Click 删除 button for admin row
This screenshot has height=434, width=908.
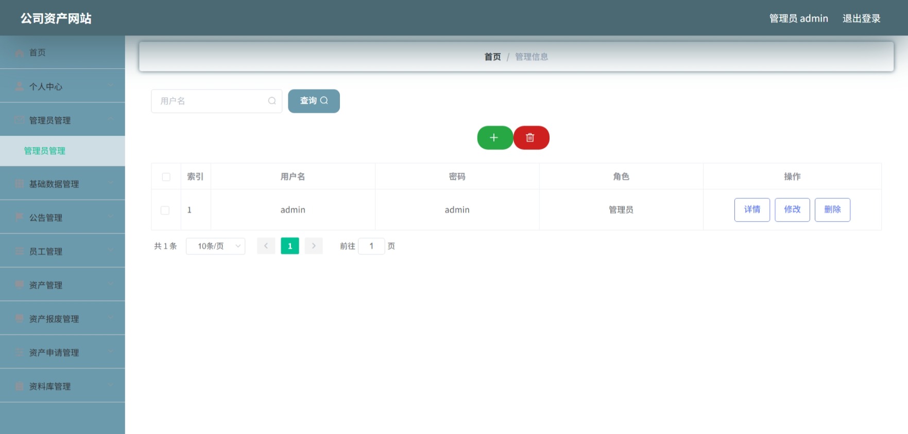click(832, 210)
